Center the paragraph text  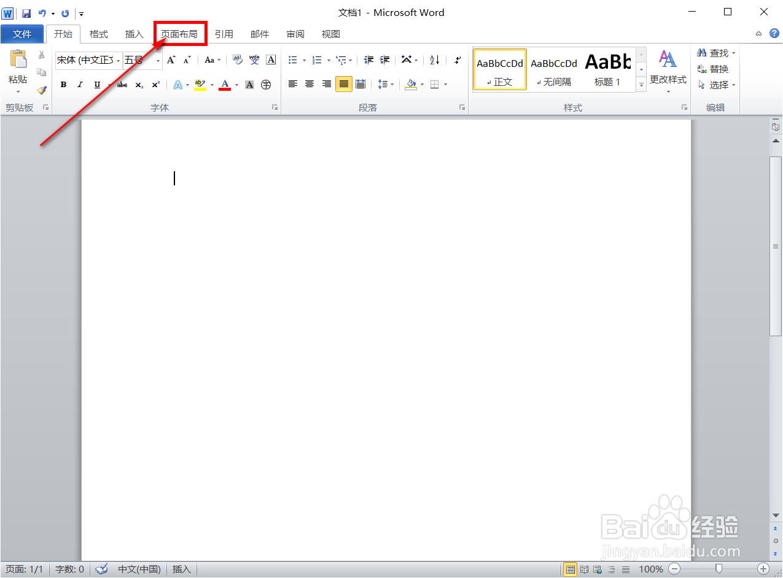pyautogui.click(x=310, y=84)
